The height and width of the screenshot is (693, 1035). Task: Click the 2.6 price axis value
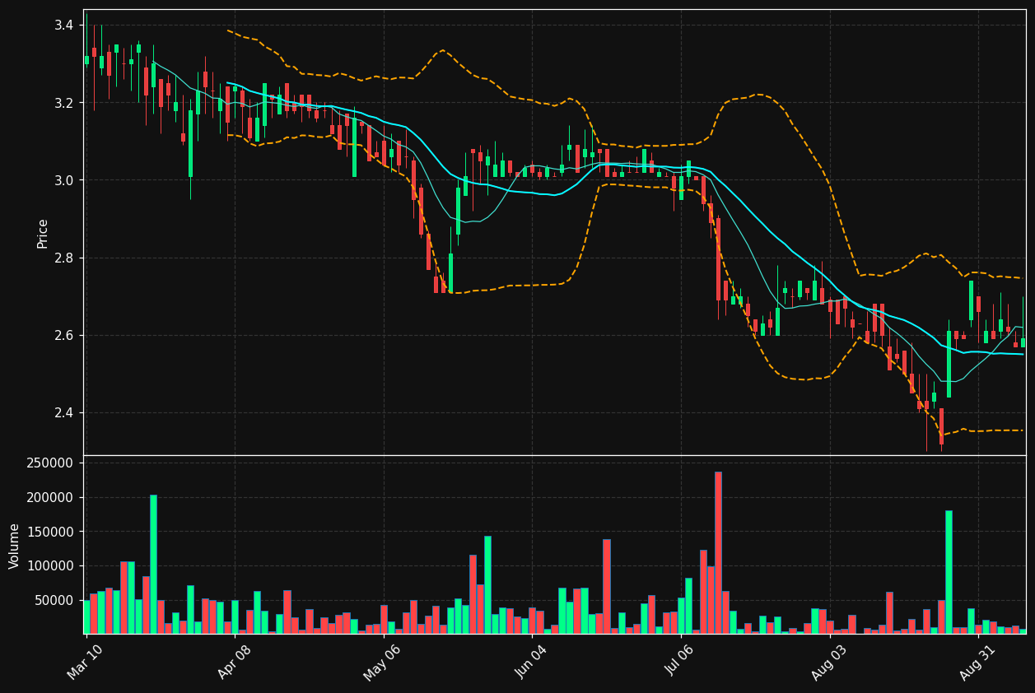coord(64,335)
